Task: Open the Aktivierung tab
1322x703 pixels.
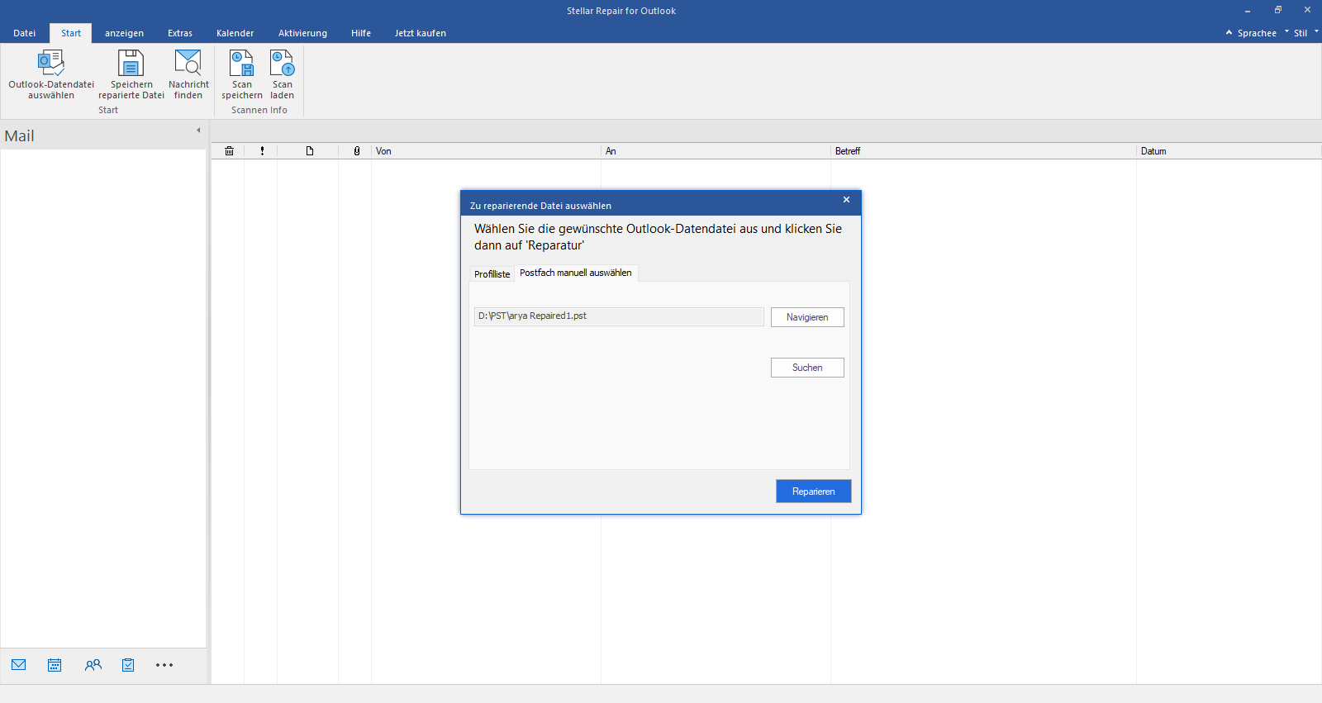Action: tap(302, 33)
